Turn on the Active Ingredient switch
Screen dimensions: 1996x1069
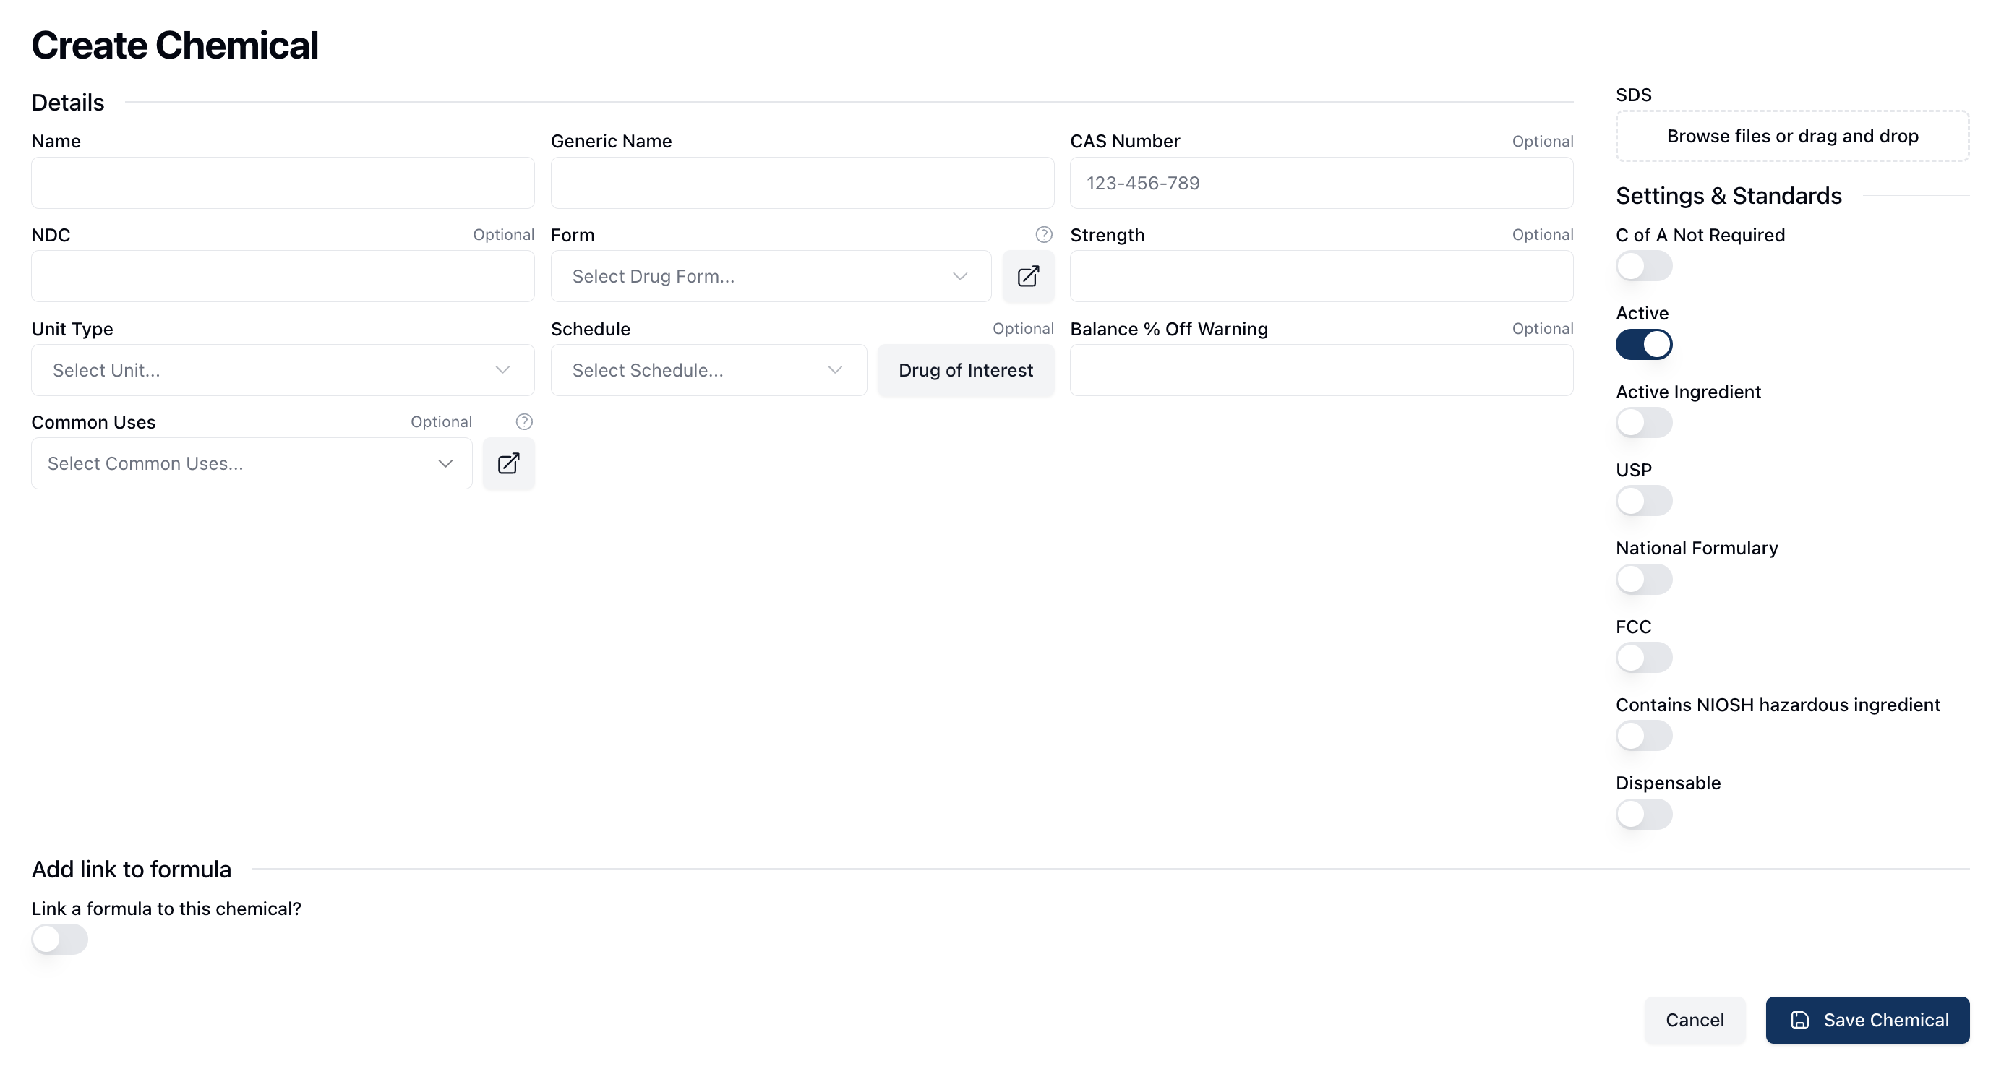click(1643, 423)
